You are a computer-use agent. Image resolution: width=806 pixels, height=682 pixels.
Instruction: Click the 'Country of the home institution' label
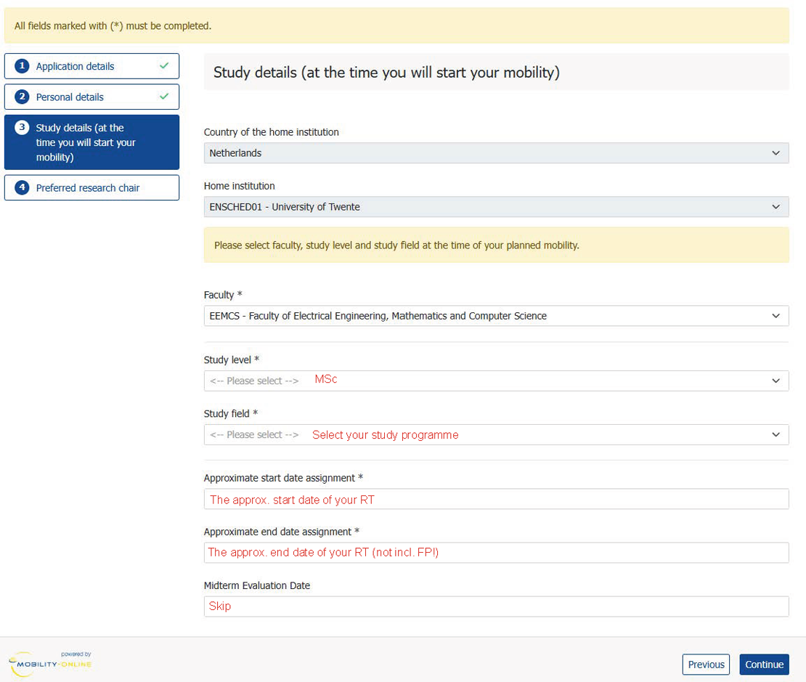[x=272, y=132]
